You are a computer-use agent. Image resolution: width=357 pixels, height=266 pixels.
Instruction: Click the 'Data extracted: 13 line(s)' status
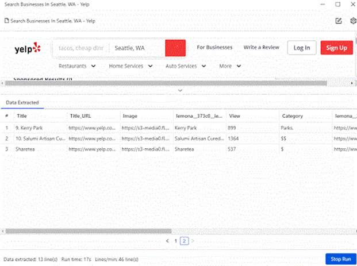click(30, 259)
